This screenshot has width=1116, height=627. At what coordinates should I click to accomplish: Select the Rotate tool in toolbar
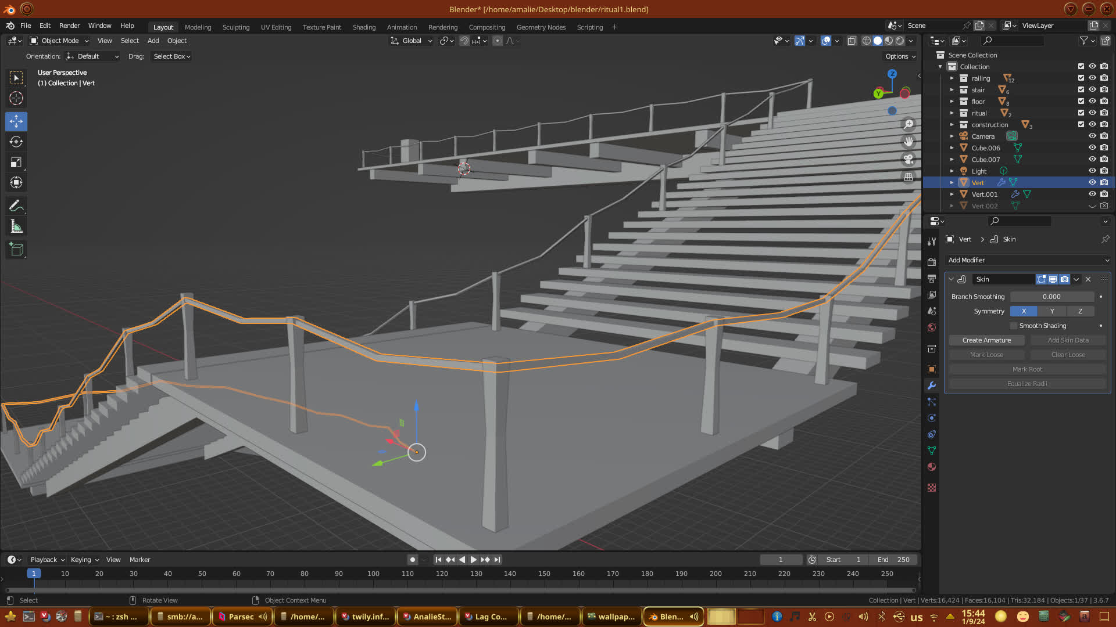[x=16, y=142]
